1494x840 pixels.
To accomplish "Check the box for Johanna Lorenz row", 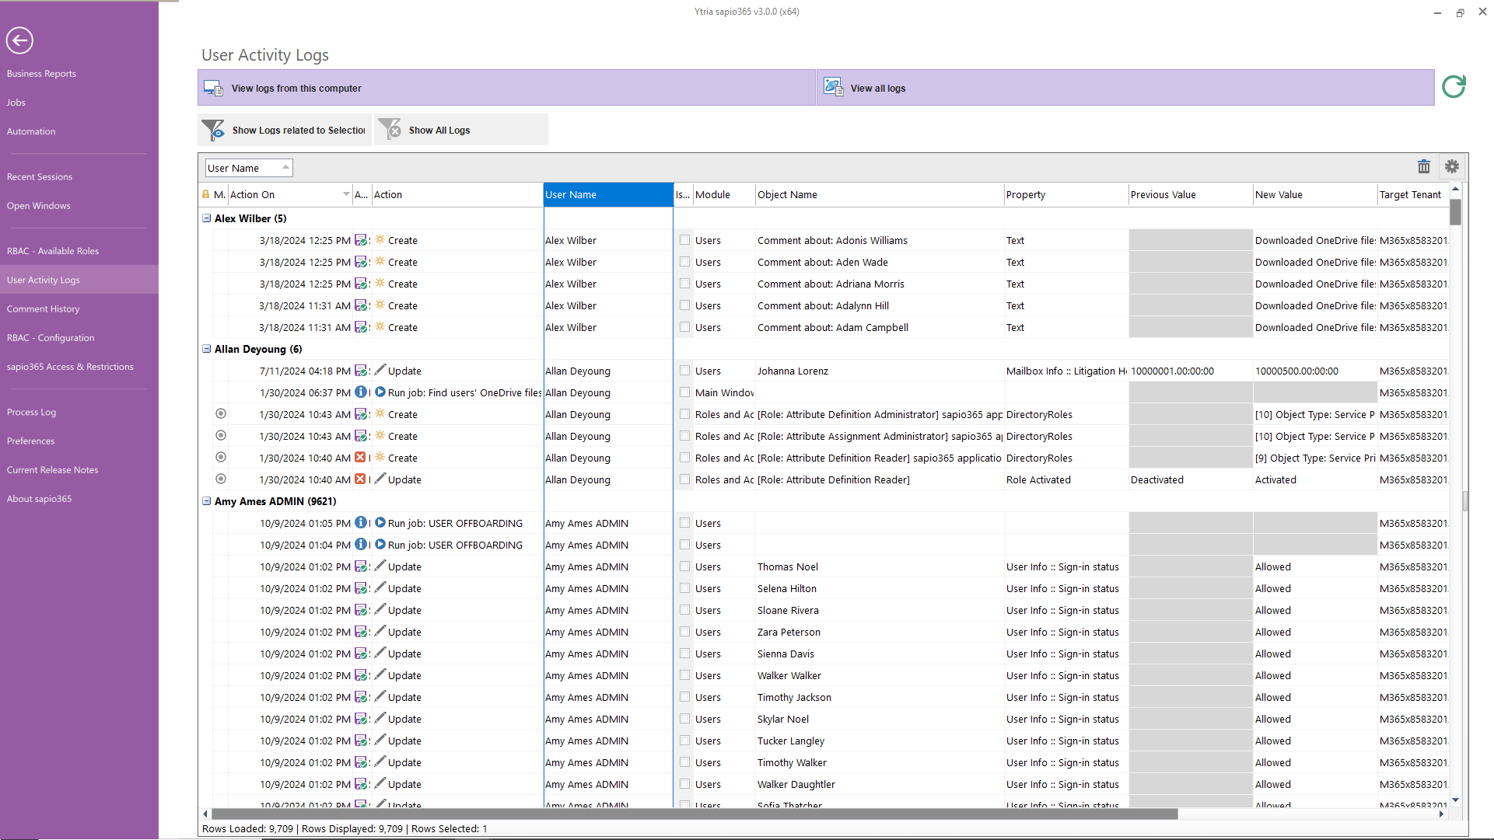I will (x=684, y=371).
